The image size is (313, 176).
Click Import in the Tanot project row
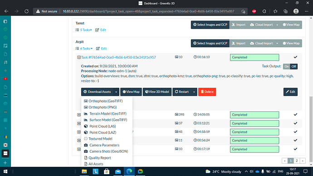239,25
